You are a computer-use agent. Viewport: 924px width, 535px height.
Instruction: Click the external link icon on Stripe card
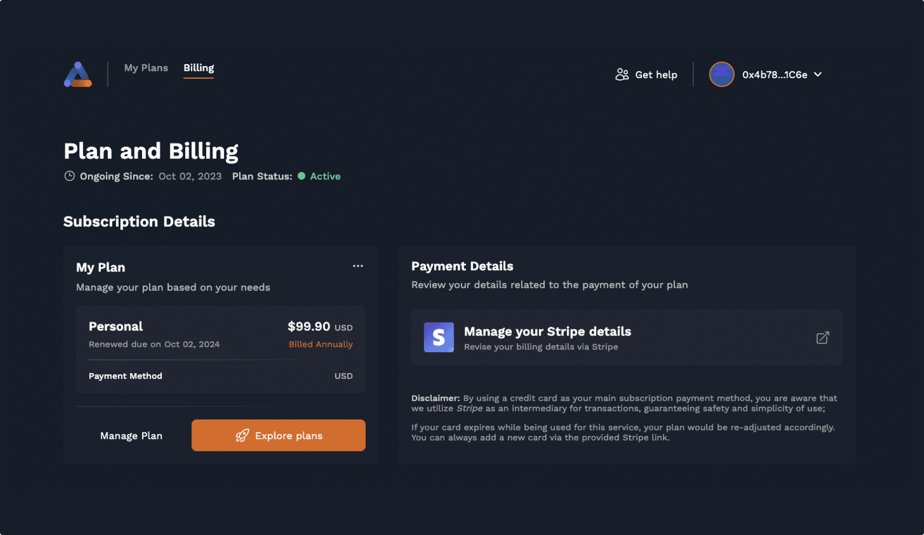pos(823,337)
